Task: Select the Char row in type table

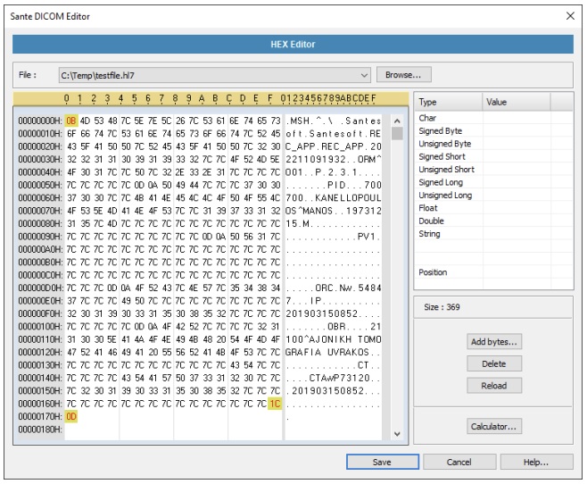Action: 493,118
